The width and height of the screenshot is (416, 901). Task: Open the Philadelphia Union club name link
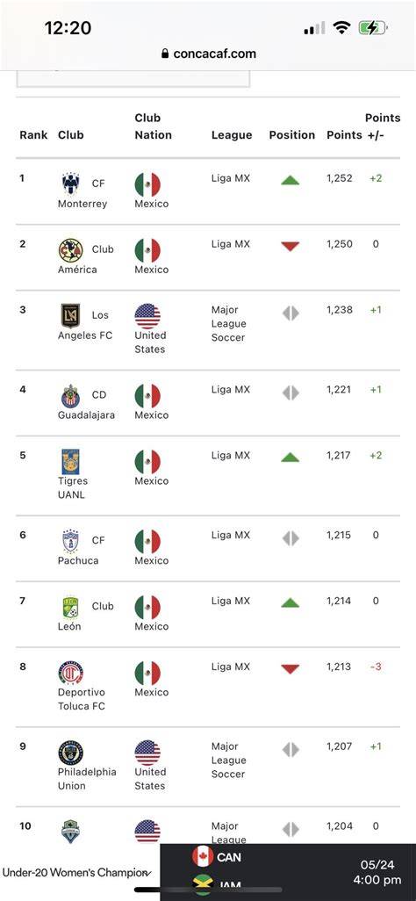pos(87,779)
